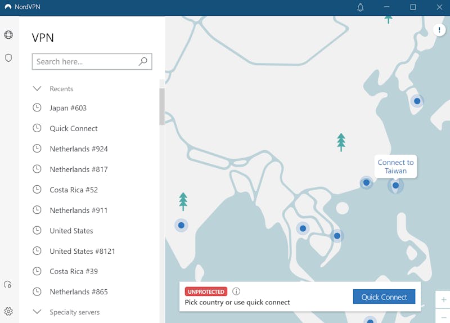Open the shield Threat Protection sidebar icon

8,58
